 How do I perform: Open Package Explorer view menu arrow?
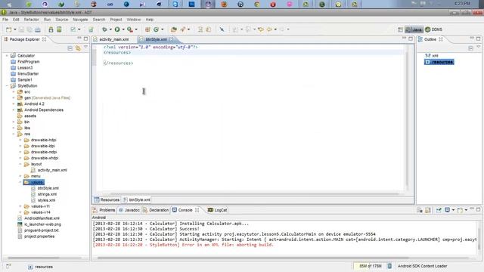pos(85,47)
